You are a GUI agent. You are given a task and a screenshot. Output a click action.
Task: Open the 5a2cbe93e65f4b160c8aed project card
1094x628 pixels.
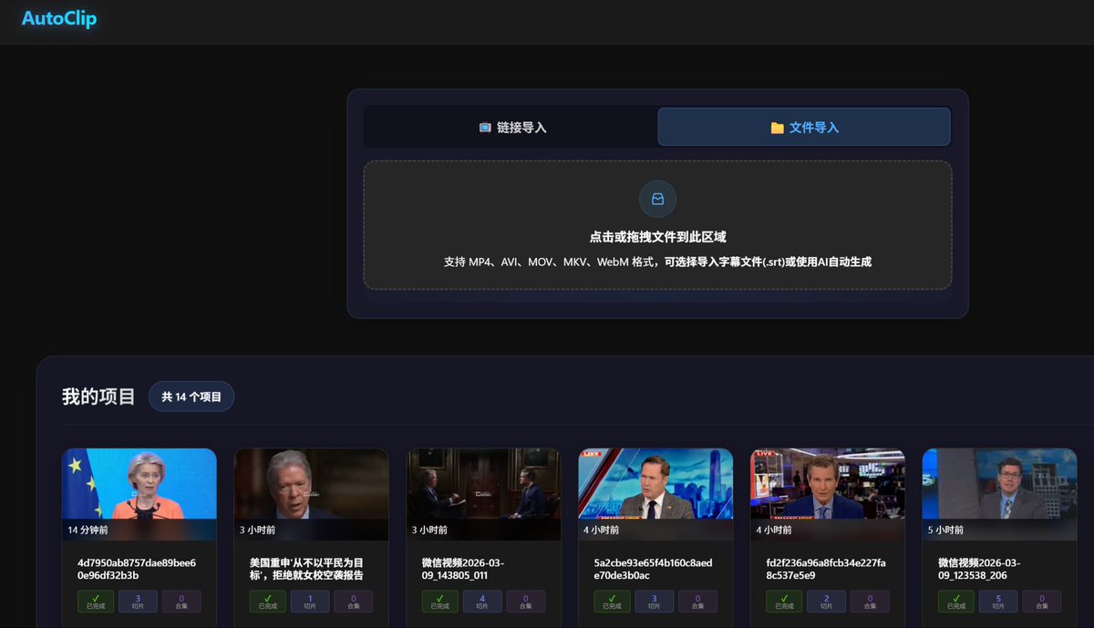pos(655,488)
